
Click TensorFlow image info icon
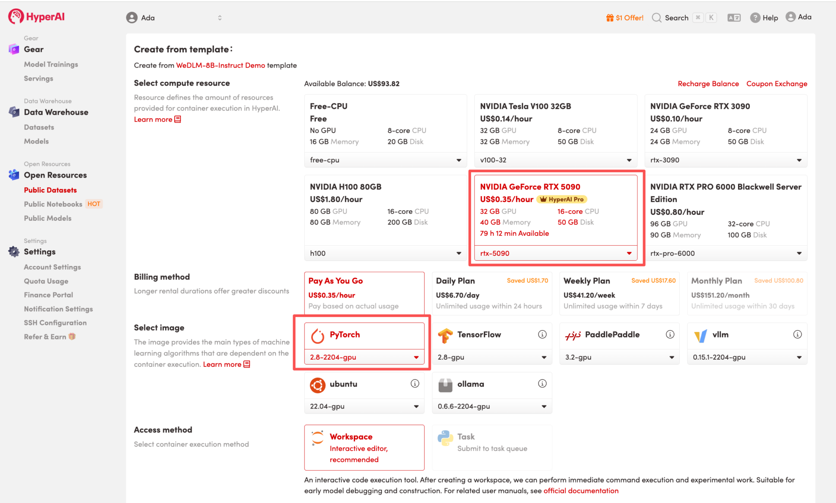(542, 335)
